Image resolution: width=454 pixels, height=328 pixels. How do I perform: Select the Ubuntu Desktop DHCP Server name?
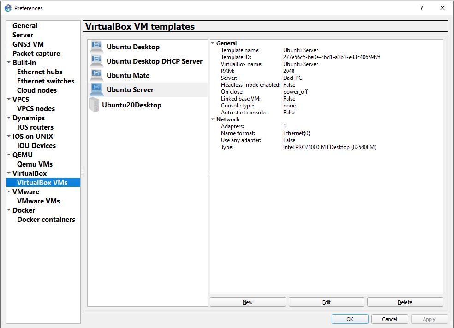click(155, 61)
